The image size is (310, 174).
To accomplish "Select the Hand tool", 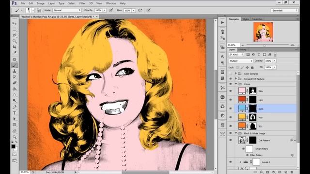I will (x=14, y=131).
